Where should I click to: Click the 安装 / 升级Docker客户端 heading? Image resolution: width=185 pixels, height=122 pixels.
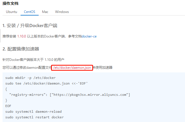point(30,26)
